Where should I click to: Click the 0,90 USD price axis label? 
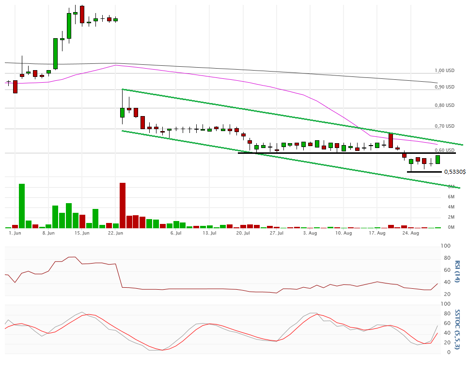point(444,87)
